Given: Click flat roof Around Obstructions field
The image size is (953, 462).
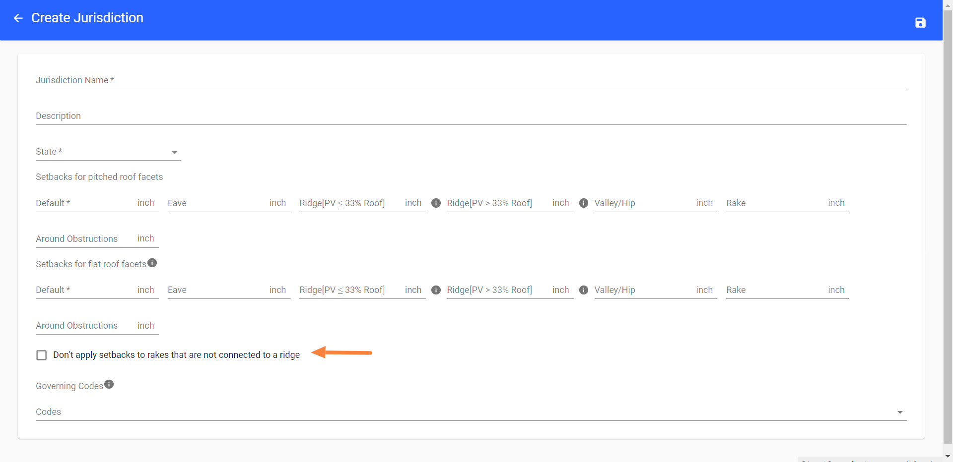Looking at the screenshot, I should click(84, 326).
